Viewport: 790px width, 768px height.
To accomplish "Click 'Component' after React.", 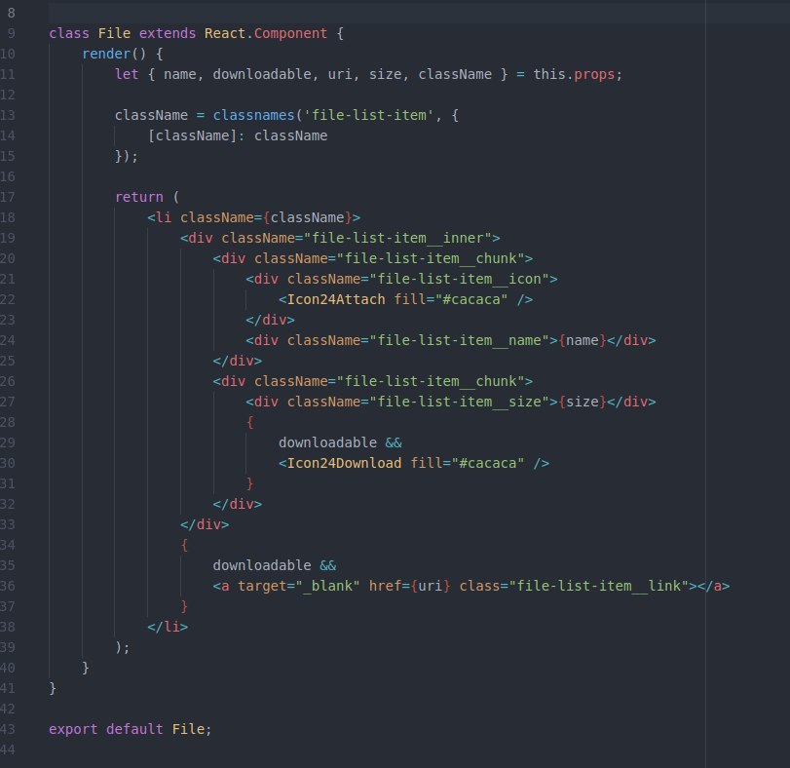I will coord(290,34).
